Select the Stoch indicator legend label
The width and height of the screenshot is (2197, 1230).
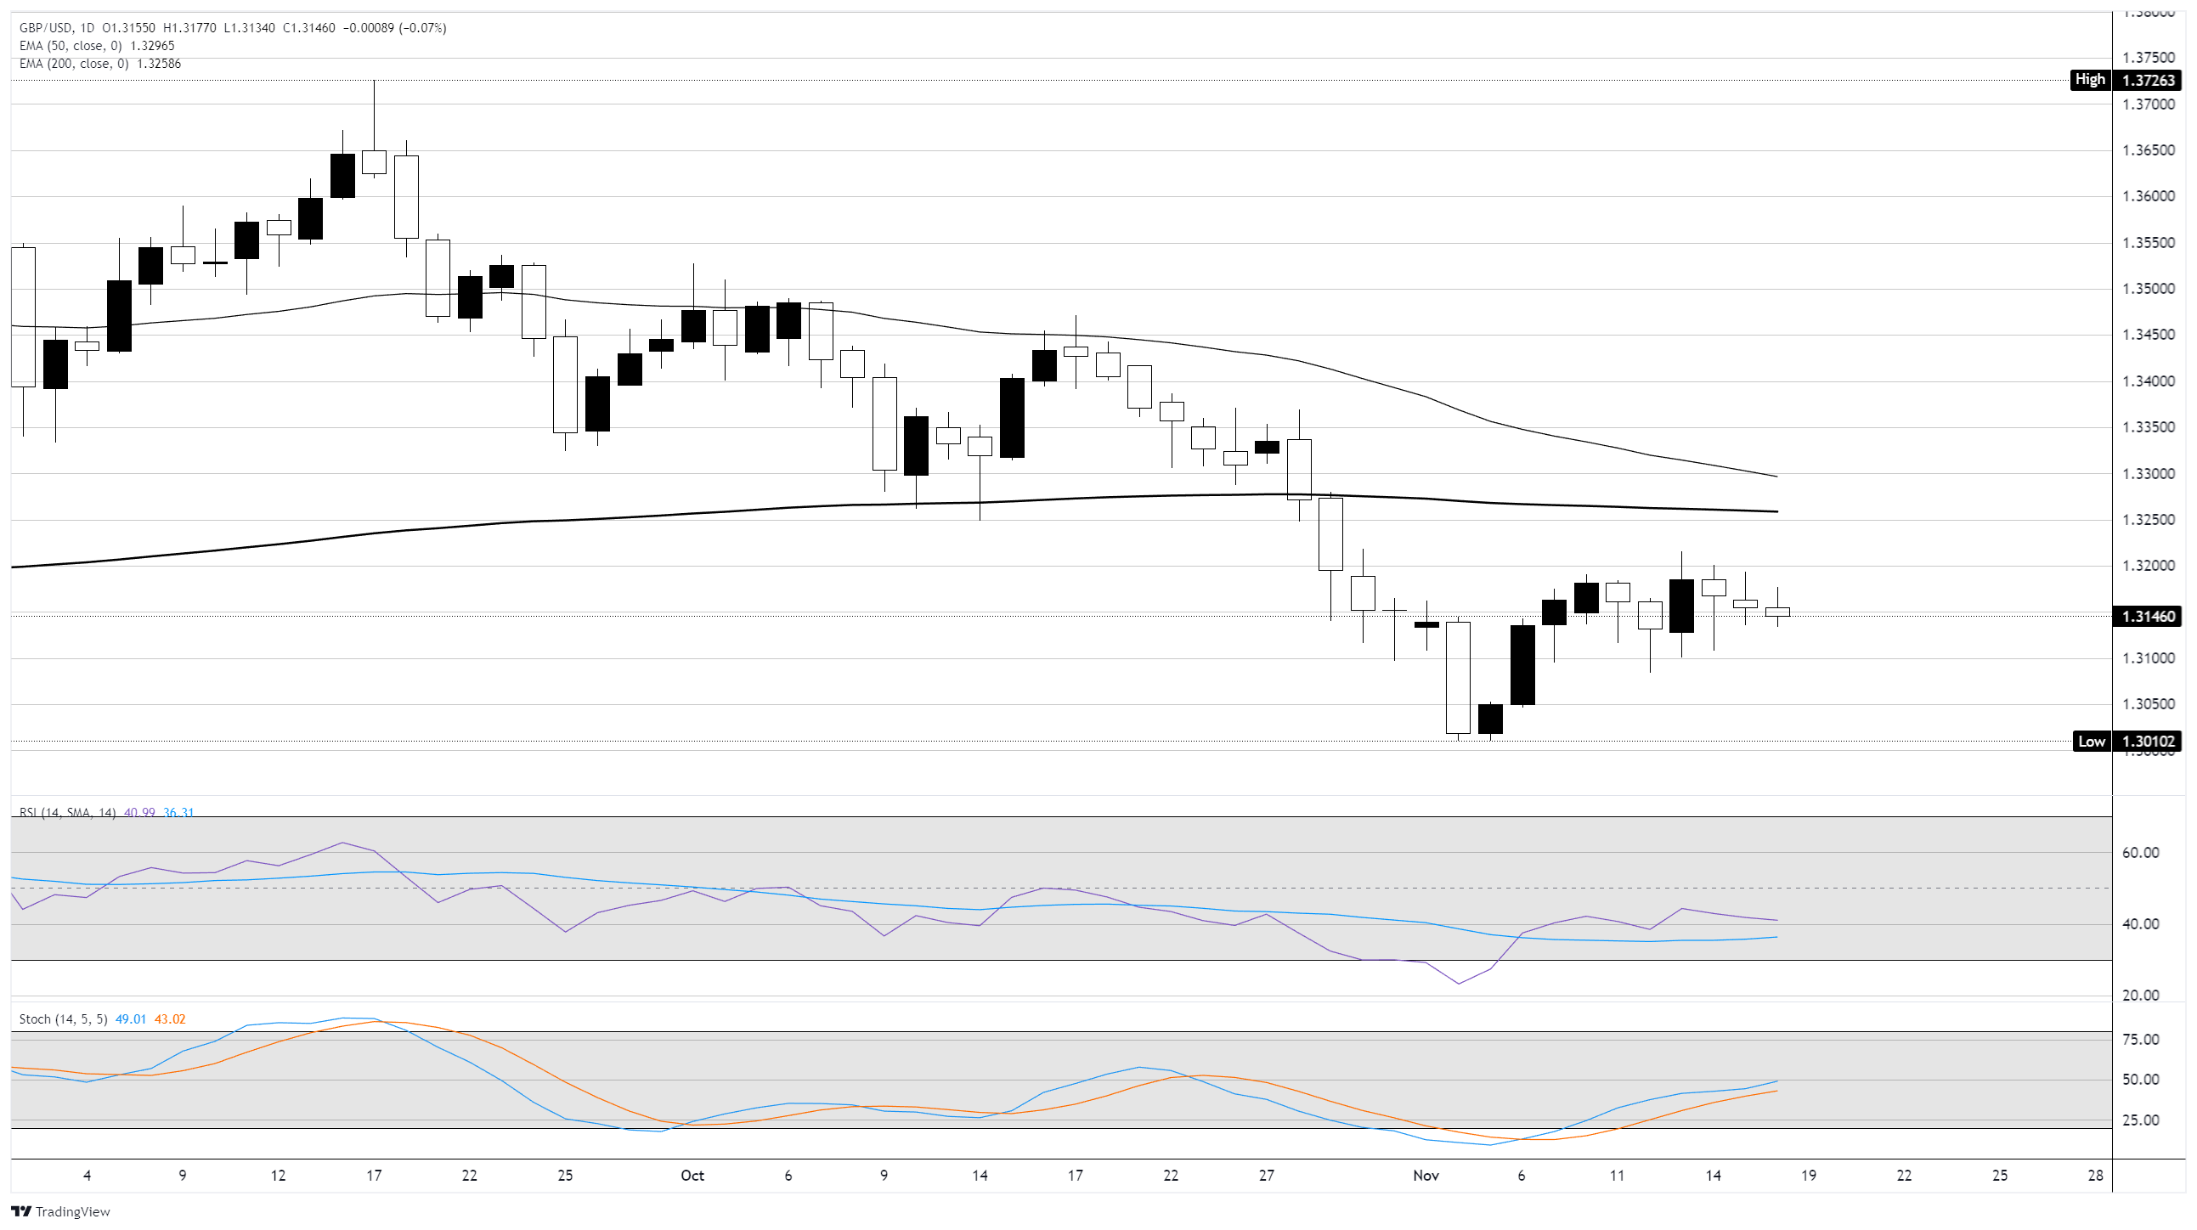pos(63,1019)
